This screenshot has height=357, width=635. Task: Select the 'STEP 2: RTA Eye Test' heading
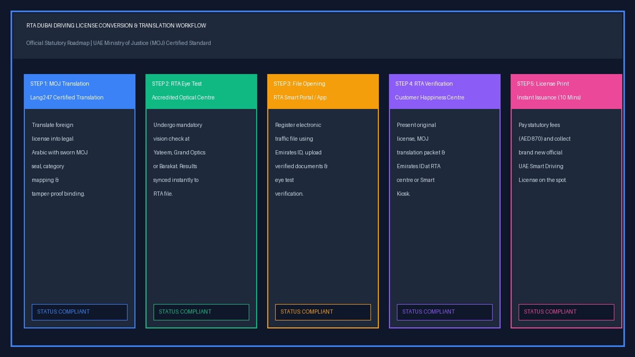point(177,84)
